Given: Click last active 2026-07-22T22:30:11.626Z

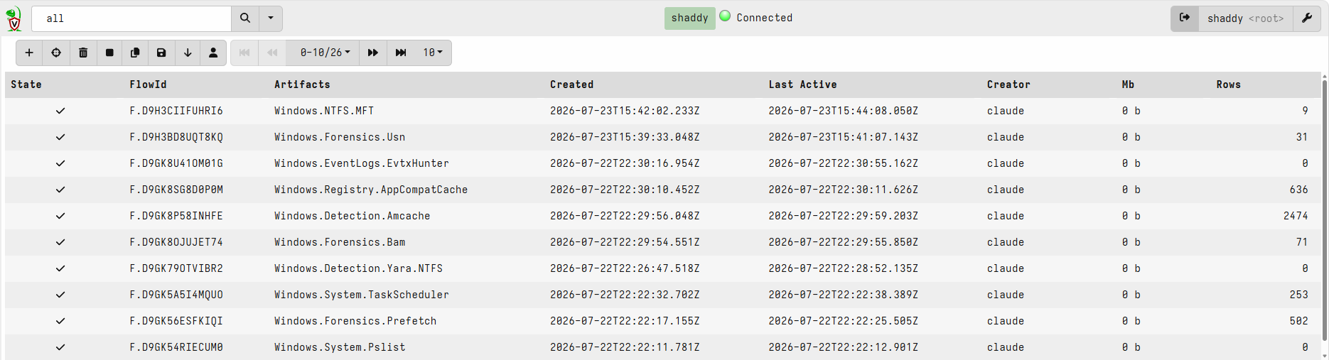Looking at the screenshot, I should click(843, 190).
